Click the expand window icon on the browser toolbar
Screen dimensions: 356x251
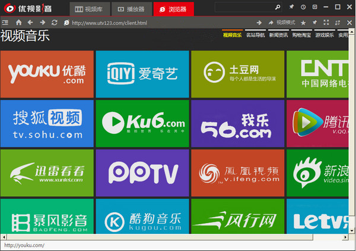click(338, 23)
